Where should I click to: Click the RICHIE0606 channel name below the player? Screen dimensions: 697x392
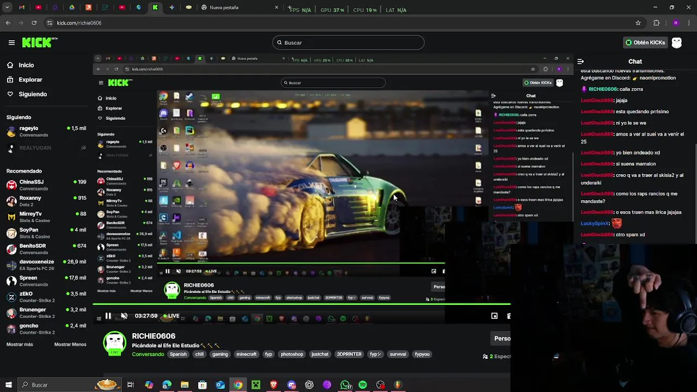[154, 336]
